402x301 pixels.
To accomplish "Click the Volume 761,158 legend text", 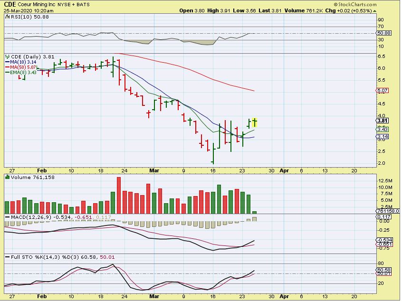I will coord(33,177).
